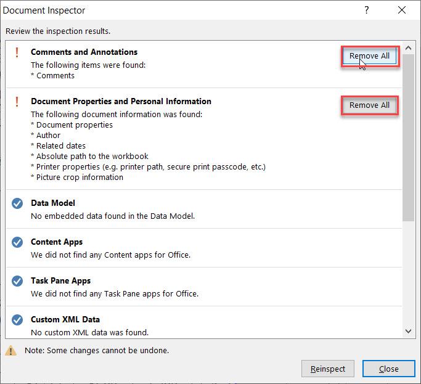Click red exclamation icon beside Comments and Annotations
Screen dimensions: 421x384
17,52
